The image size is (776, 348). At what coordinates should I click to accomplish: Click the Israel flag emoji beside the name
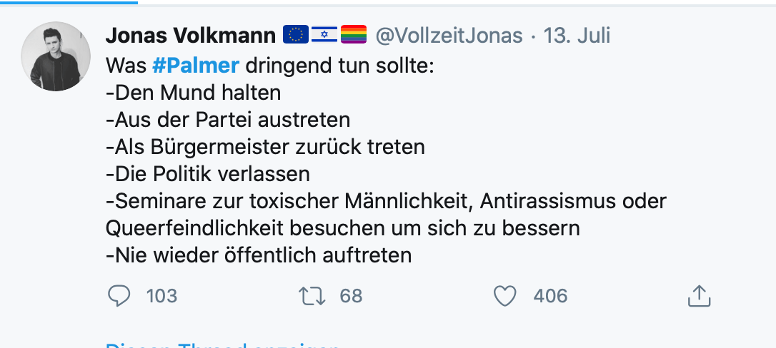324,34
